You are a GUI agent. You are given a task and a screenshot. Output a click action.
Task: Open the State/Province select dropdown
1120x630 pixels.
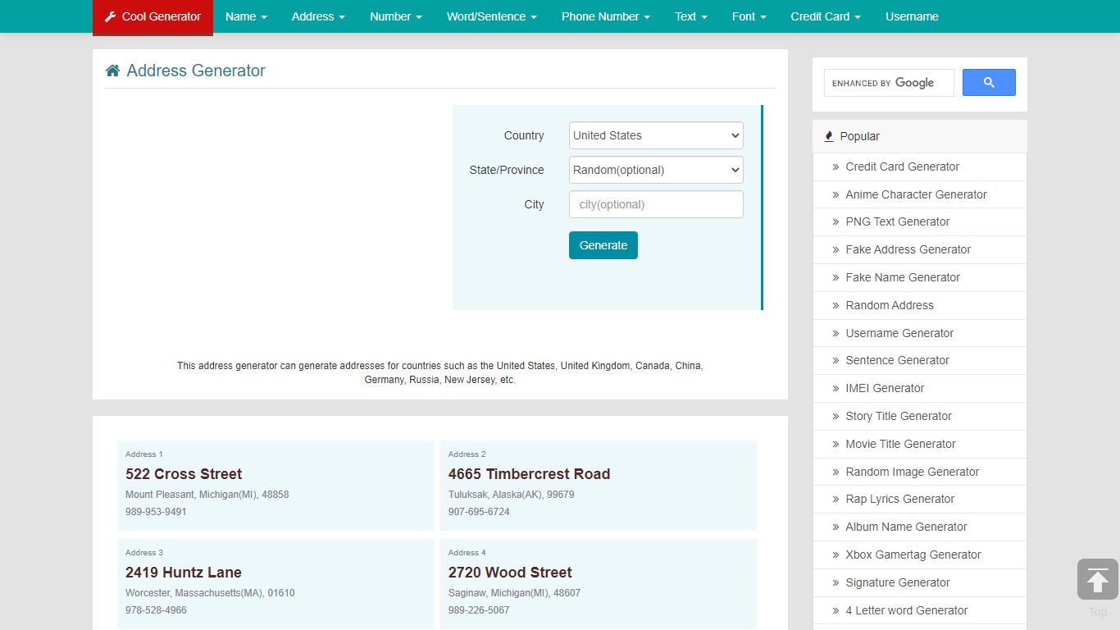pyautogui.click(x=656, y=170)
